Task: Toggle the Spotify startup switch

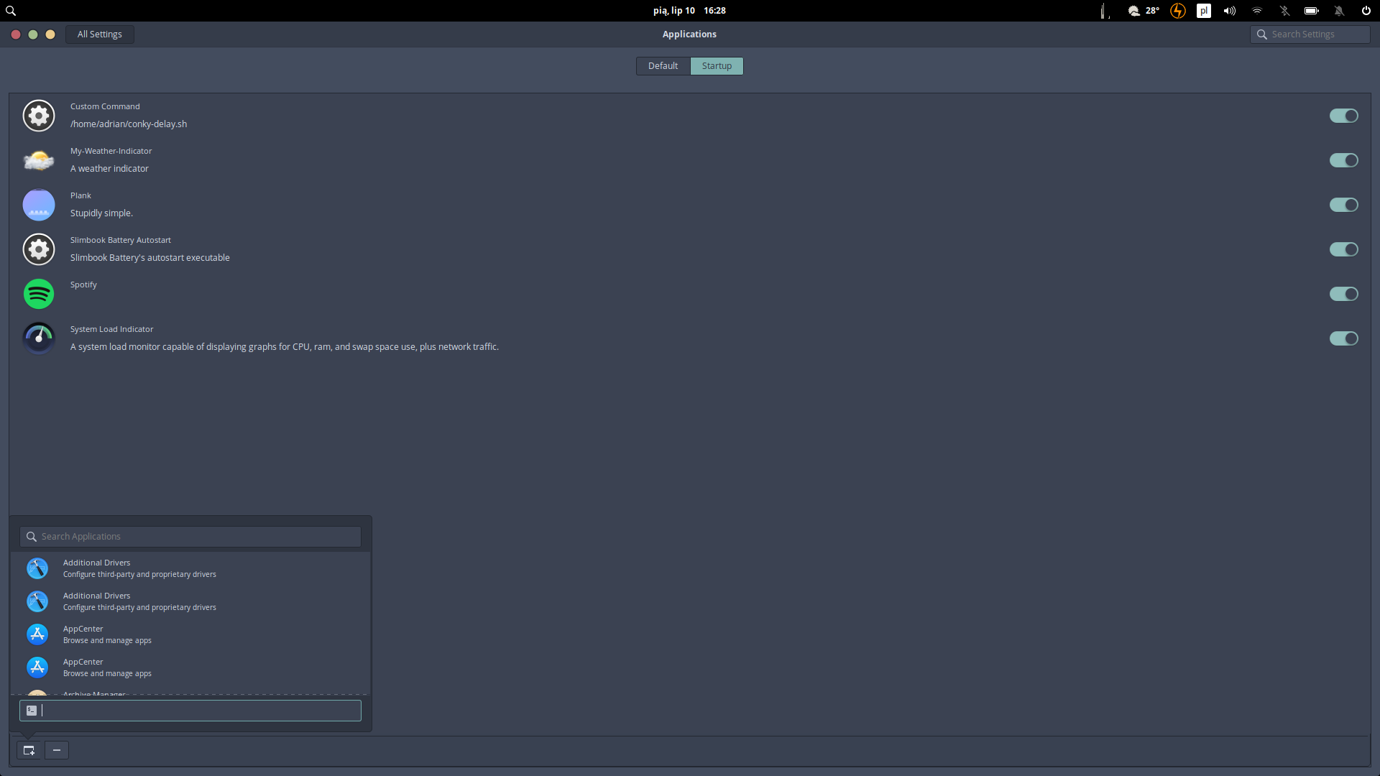Action: 1344,294
